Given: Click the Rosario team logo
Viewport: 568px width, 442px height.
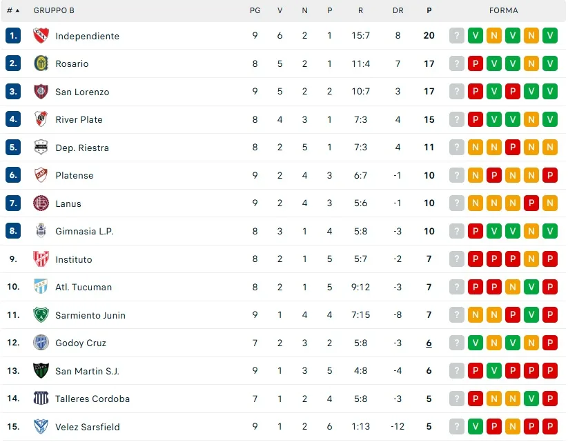Looking at the screenshot, I should point(41,63).
